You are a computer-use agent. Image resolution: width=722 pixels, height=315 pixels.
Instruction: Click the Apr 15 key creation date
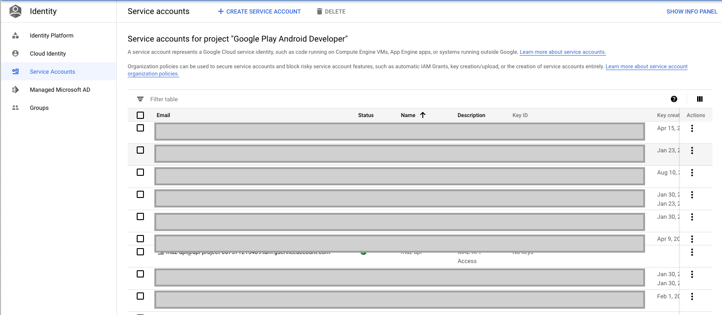668,128
